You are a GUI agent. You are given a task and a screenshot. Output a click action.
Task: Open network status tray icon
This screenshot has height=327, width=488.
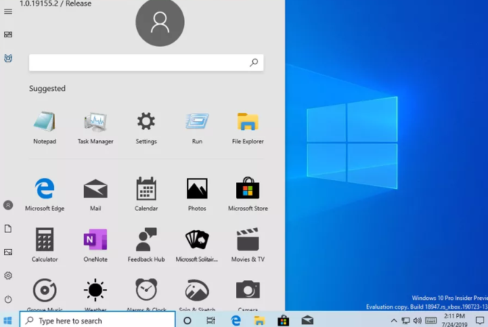point(405,320)
